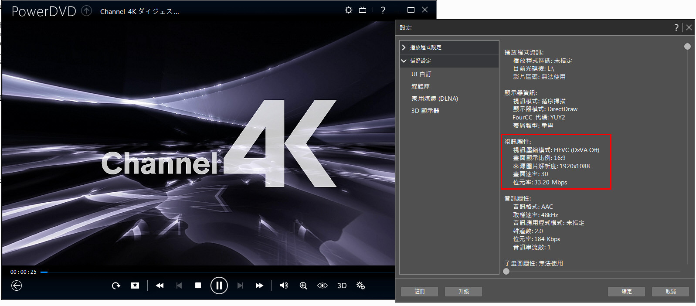Pause the playing video

(x=219, y=286)
